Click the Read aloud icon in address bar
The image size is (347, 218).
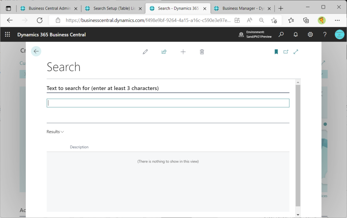coord(249,20)
